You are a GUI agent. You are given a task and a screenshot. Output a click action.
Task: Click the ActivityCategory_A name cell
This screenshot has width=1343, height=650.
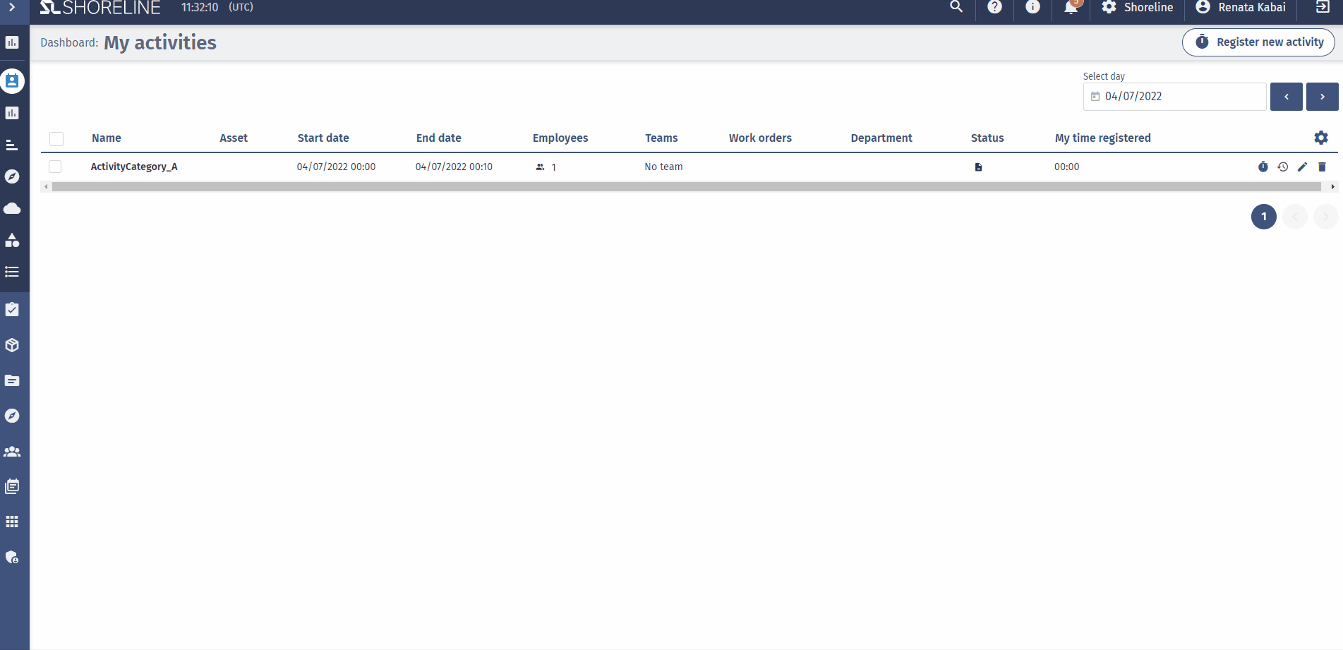click(x=134, y=167)
